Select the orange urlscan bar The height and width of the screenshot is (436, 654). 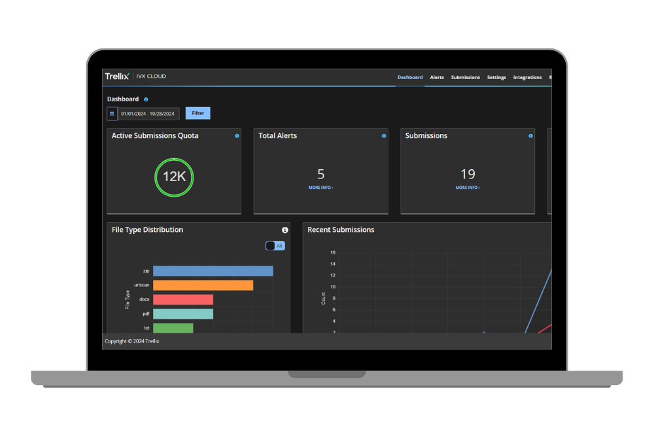(203, 285)
